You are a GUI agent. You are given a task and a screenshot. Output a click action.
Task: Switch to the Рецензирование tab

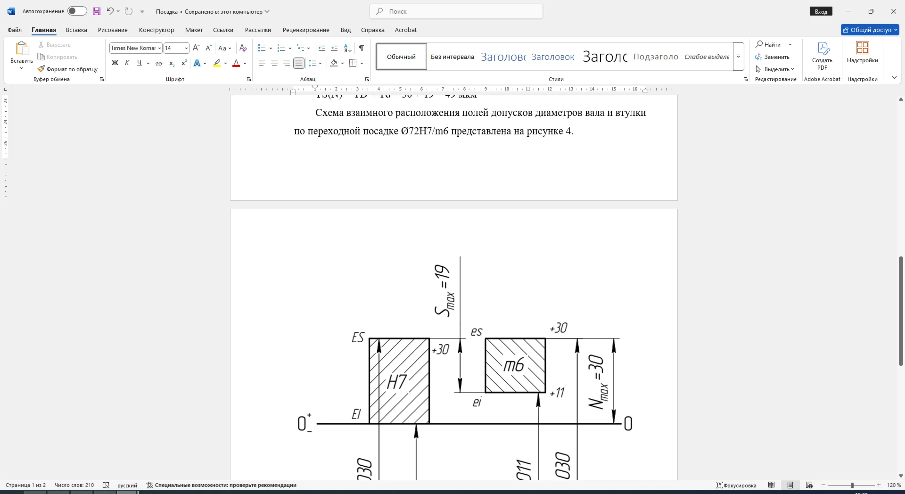306,30
